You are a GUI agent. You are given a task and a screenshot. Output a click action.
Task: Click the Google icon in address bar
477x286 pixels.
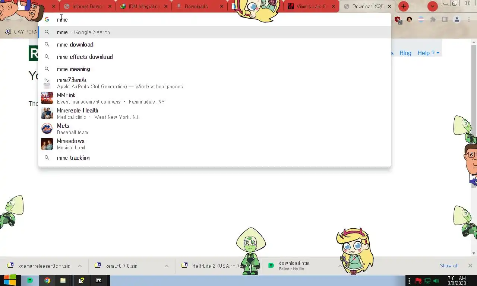47,19
